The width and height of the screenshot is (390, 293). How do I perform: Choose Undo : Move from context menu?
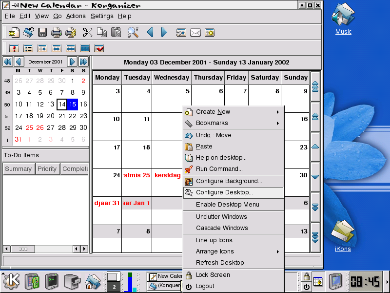234,135
